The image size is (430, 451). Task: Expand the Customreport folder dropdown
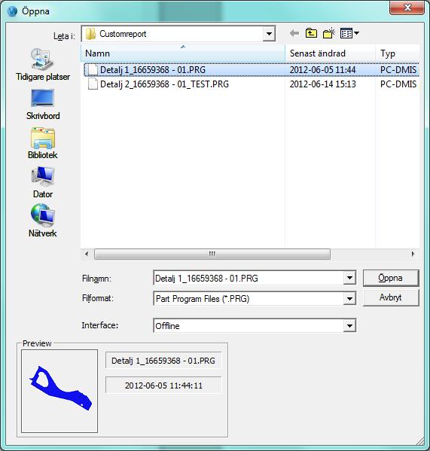pyautogui.click(x=269, y=34)
